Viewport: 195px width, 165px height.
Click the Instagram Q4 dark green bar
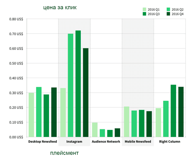pyautogui.click(x=86, y=93)
